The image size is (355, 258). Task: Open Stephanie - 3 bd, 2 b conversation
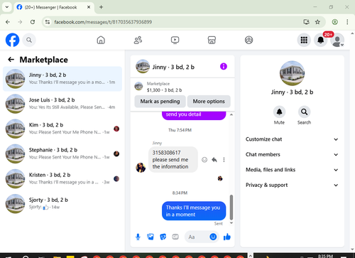tap(62, 154)
